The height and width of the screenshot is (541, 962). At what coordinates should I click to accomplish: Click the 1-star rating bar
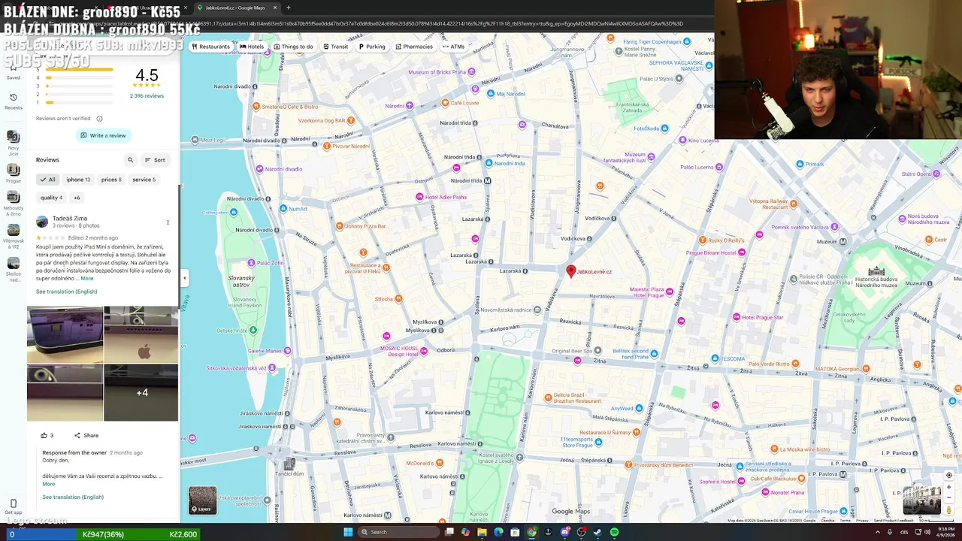(79, 102)
